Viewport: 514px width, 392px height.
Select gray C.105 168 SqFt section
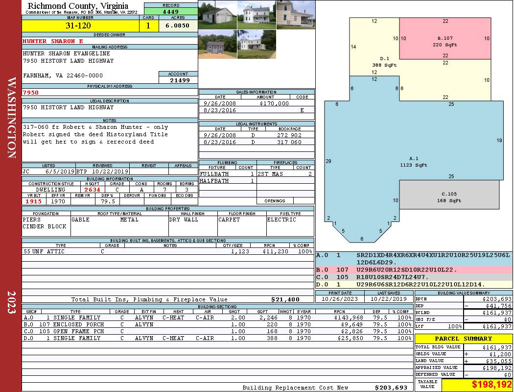pos(449,195)
